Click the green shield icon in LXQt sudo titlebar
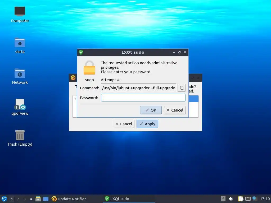The image size is (271, 203). 81,52
